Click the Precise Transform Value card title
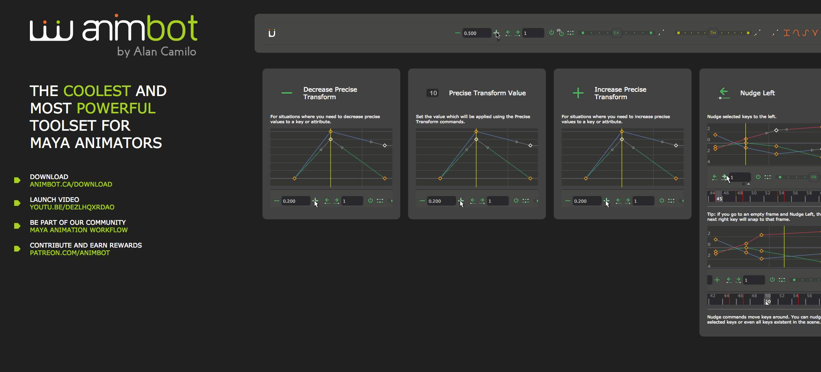The width and height of the screenshot is (821, 372). pyautogui.click(x=487, y=93)
